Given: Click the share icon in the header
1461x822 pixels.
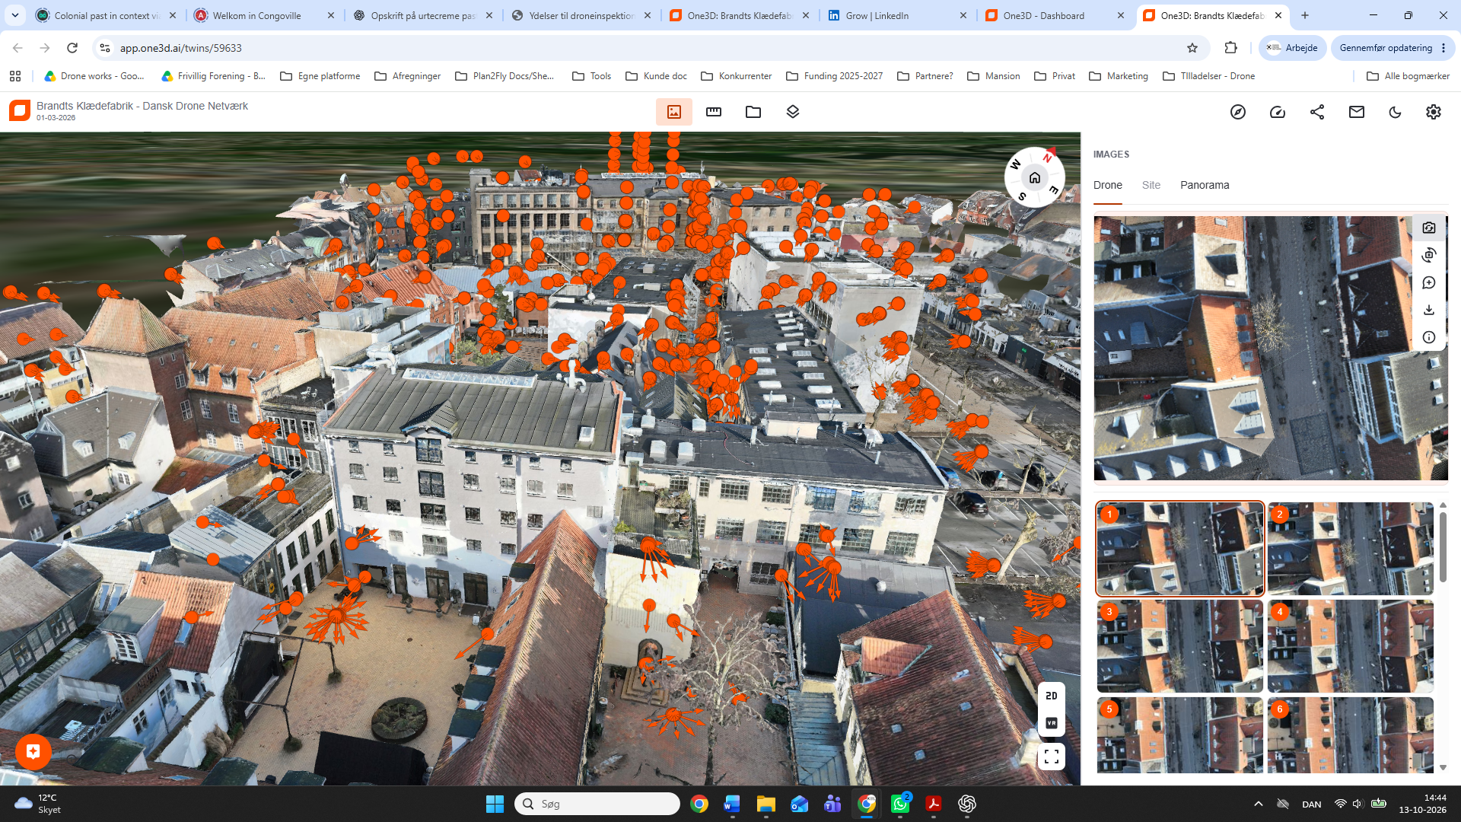Looking at the screenshot, I should [x=1317, y=112].
